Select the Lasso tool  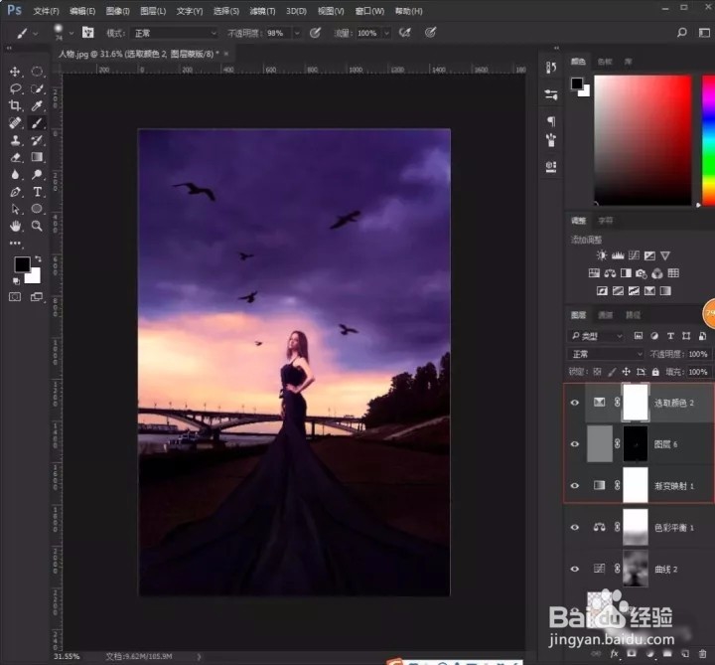15,88
